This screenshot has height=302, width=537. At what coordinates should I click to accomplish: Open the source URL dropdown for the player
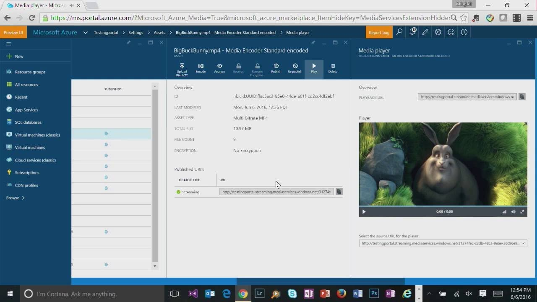(523, 243)
